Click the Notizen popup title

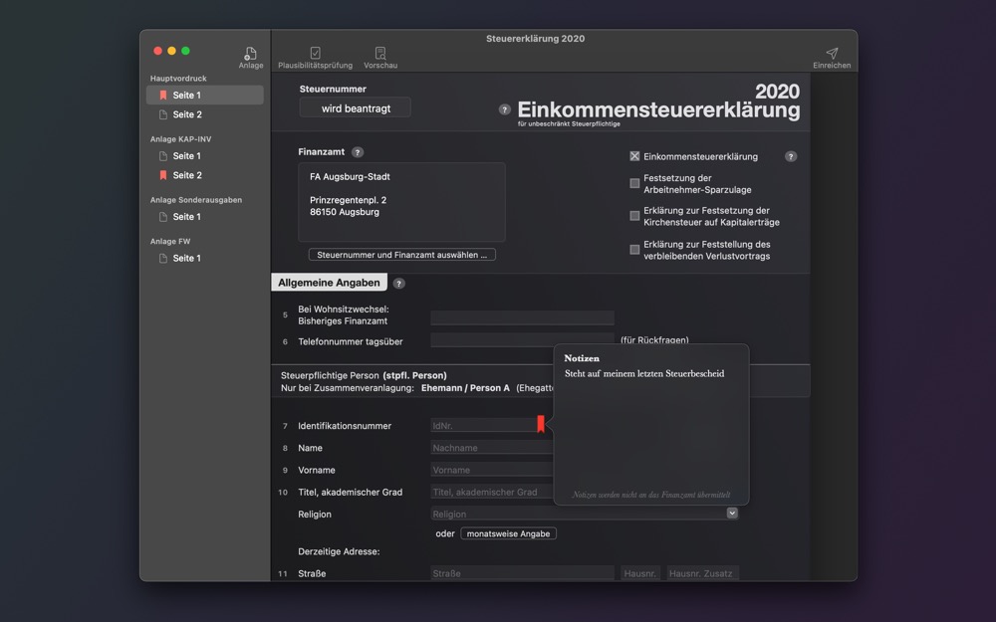[582, 358]
